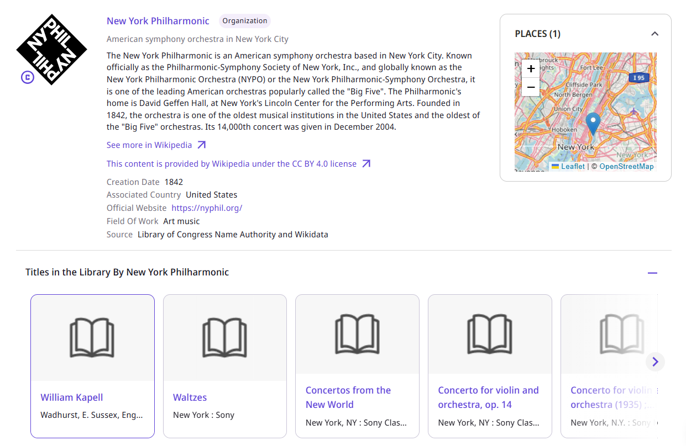The width and height of the screenshot is (686, 446).
Task: Open the CC BY 4.0 license notice link
Action: click(x=231, y=164)
